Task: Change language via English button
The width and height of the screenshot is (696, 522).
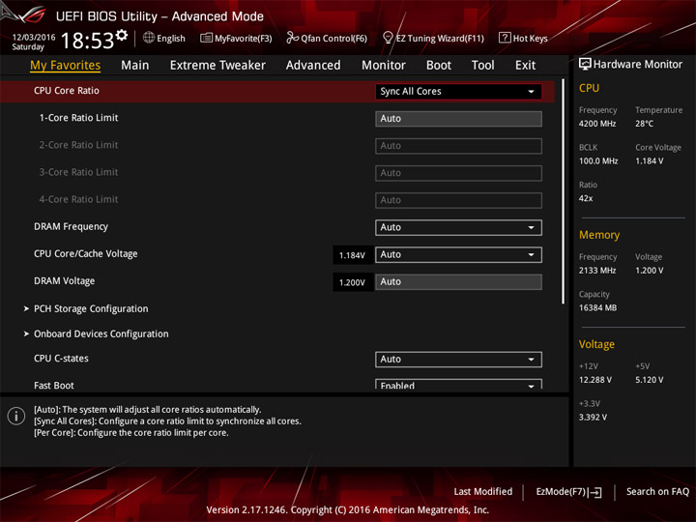Action: (x=164, y=38)
